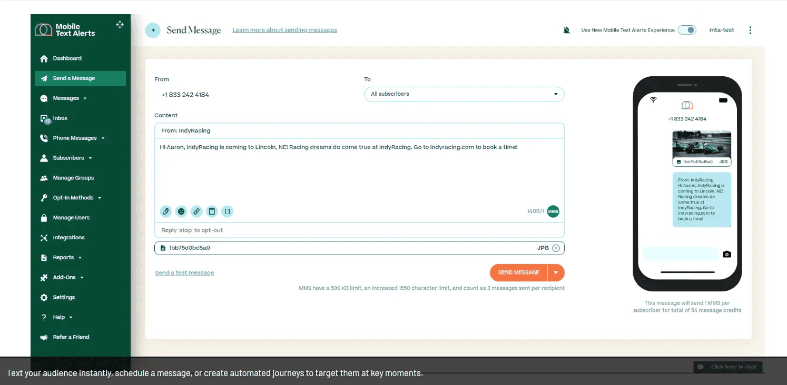Click the paperclip attach file icon

(x=166, y=211)
